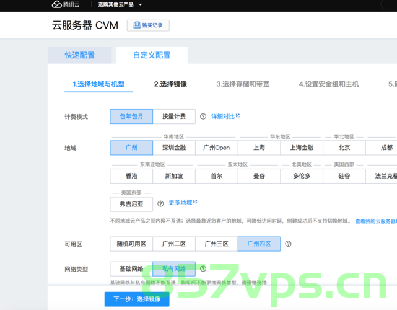
Task: Choose 深圳金融 region
Action: (174, 148)
